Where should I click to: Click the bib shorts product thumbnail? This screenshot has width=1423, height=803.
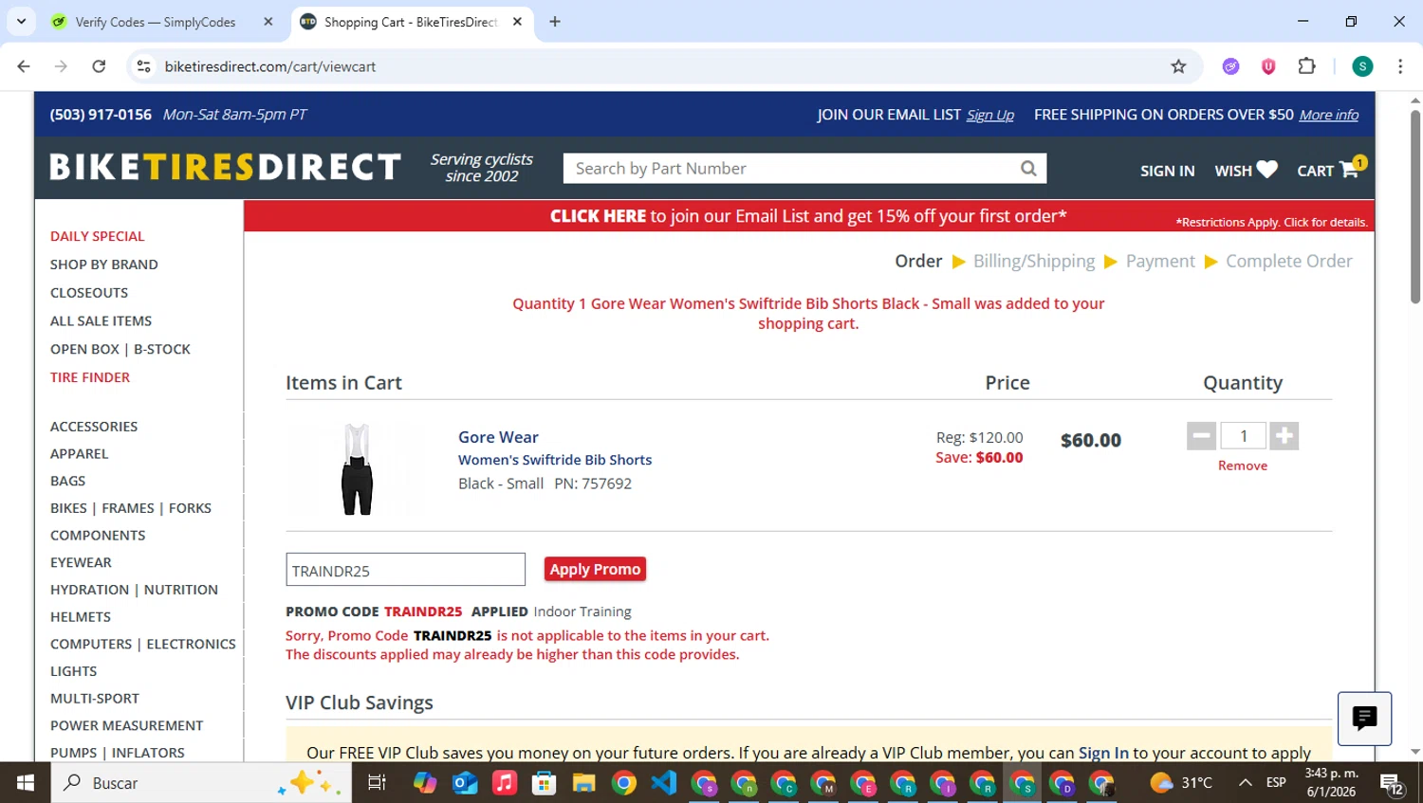pos(357,469)
